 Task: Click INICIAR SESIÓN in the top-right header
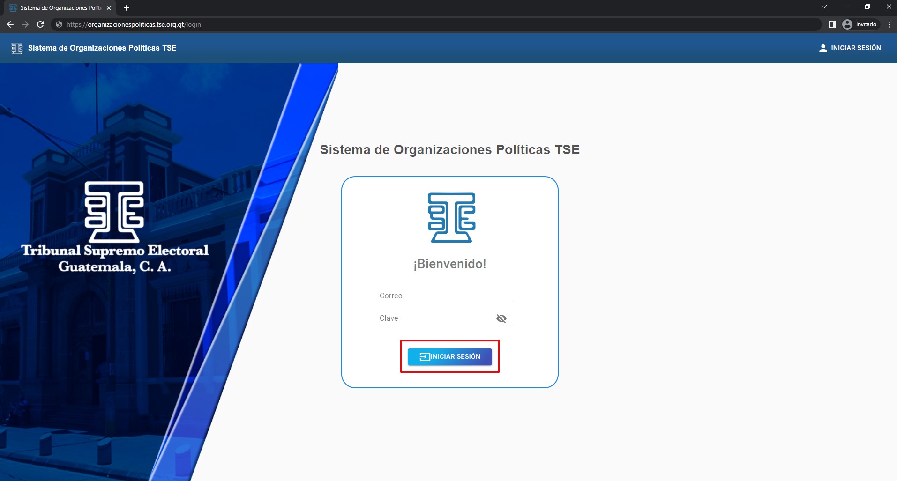pyautogui.click(x=850, y=48)
